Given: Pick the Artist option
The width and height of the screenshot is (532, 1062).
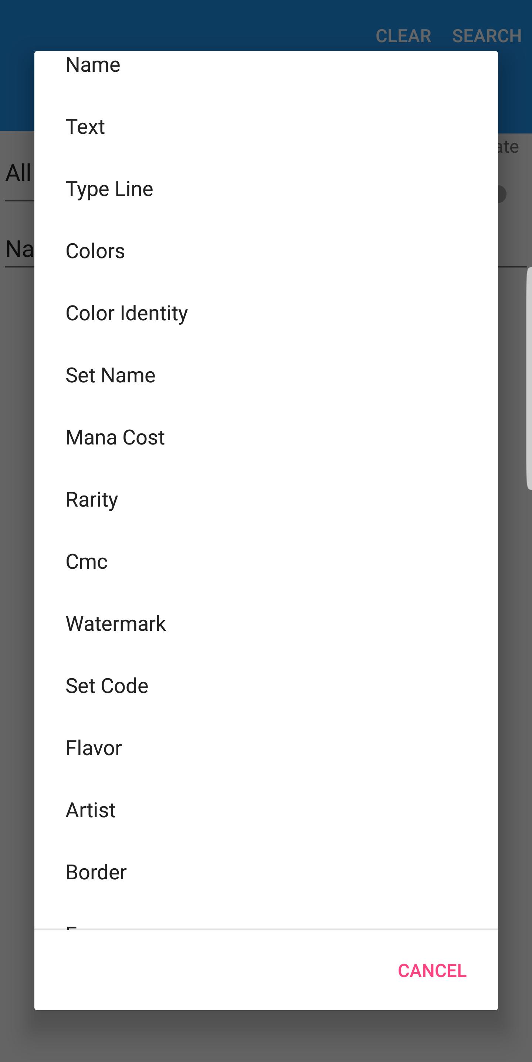Looking at the screenshot, I should point(91,810).
